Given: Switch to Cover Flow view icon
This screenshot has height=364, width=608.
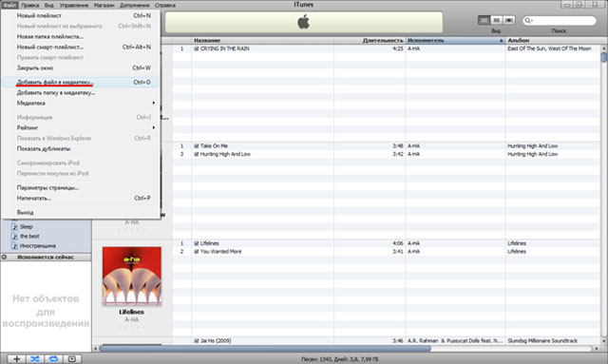Looking at the screenshot, I should click(509, 20).
